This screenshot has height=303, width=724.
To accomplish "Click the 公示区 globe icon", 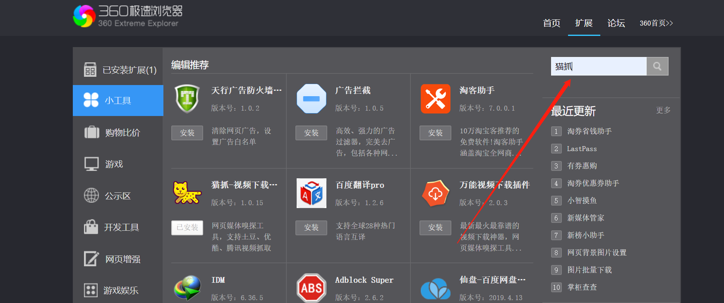I will (x=91, y=195).
